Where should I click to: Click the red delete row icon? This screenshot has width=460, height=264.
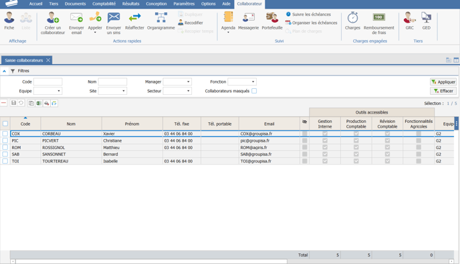click(x=4, y=103)
